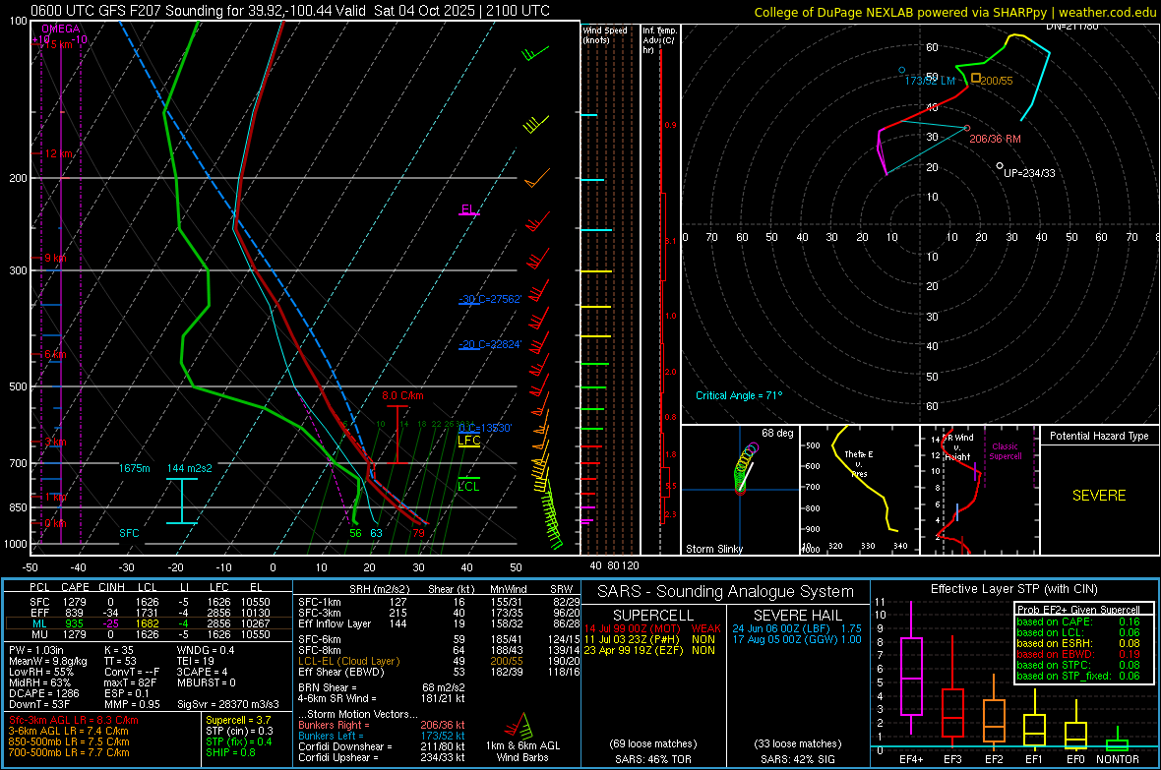Click the 0 C=13530' freezing level label
Screen dimensions: 1161x770
pos(484,428)
